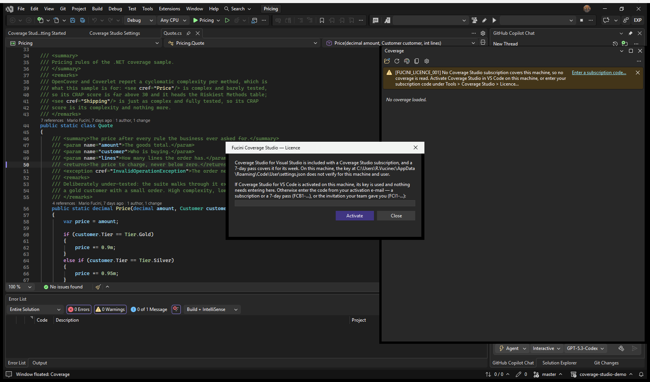This screenshot has width=650, height=382.
Task: Open the master branch selector in status bar
Action: point(548,374)
